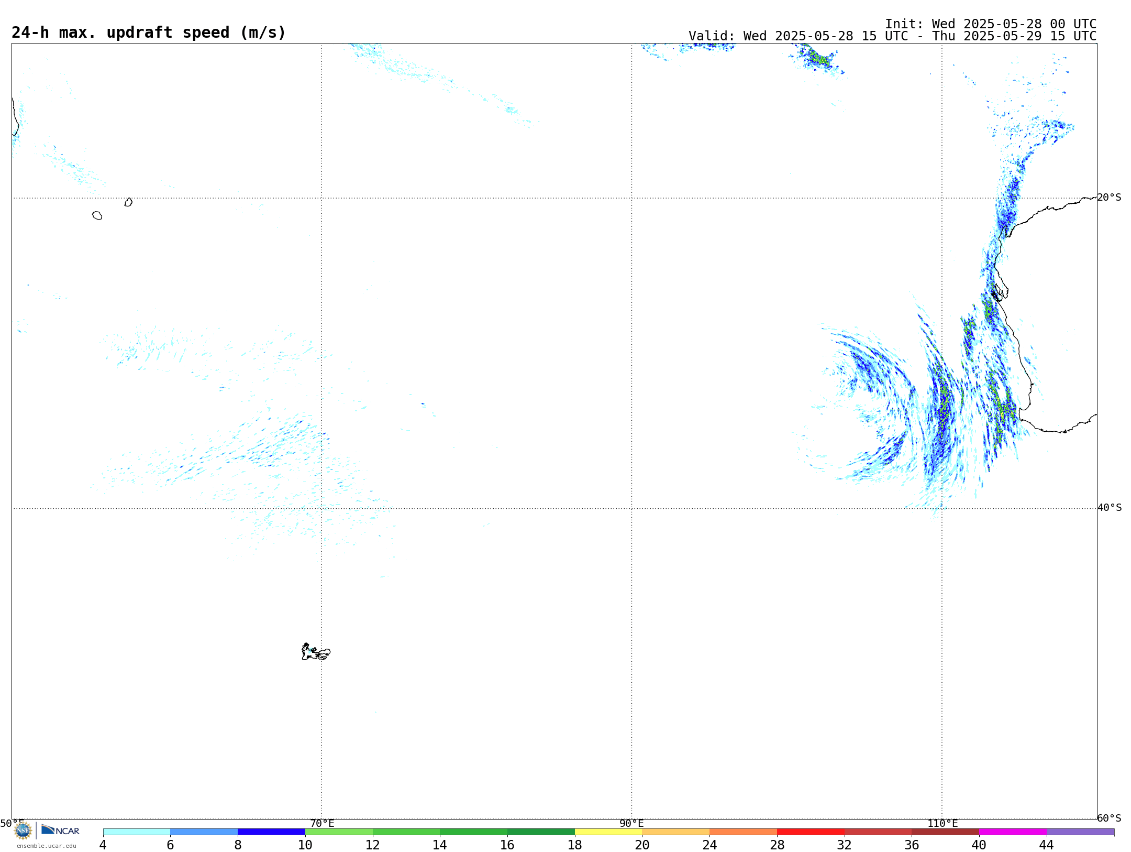Image resolution: width=1131 pixels, height=852 pixels.
Task: Pick the green 12–14 colorbar swatch
Action: tap(406, 832)
